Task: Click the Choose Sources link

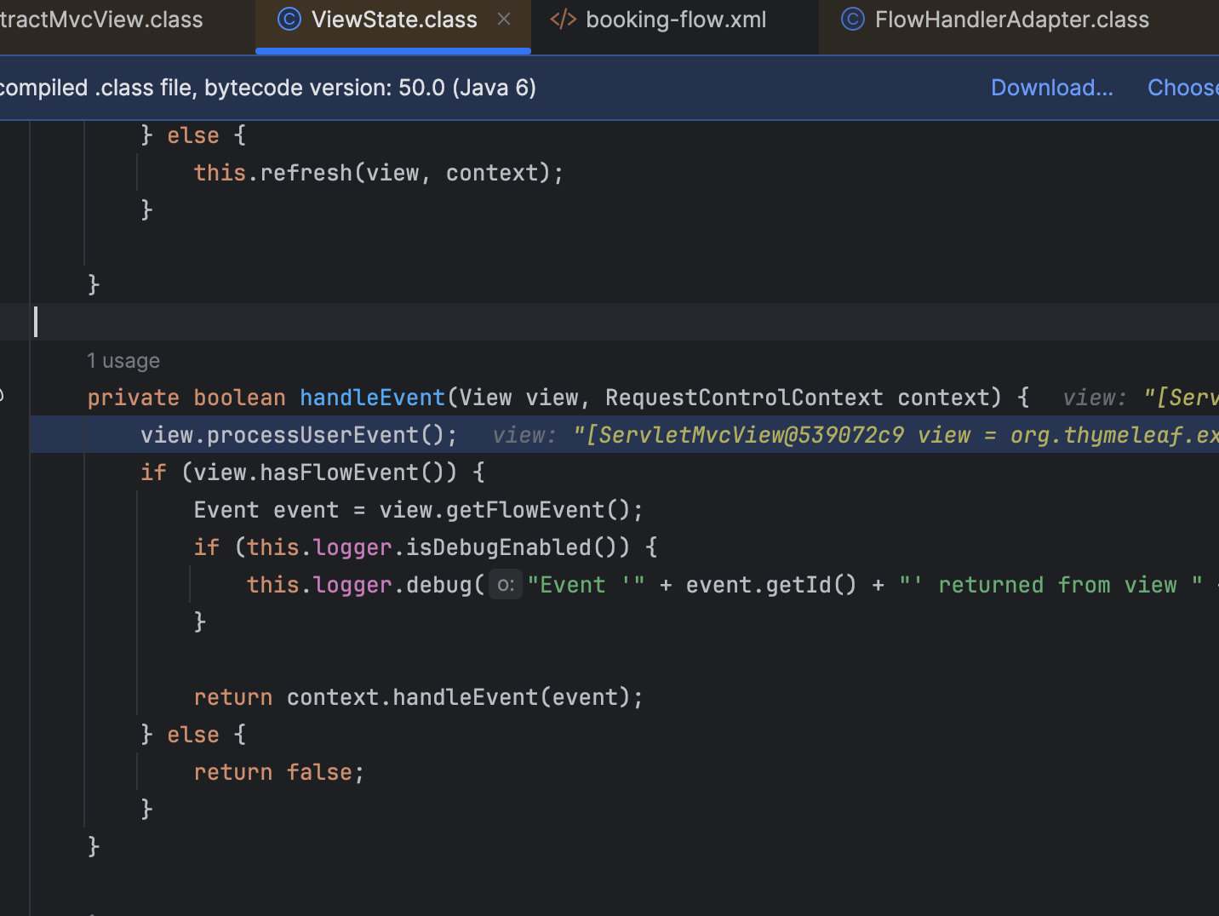Action: pyautogui.click(x=1183, y=88)
